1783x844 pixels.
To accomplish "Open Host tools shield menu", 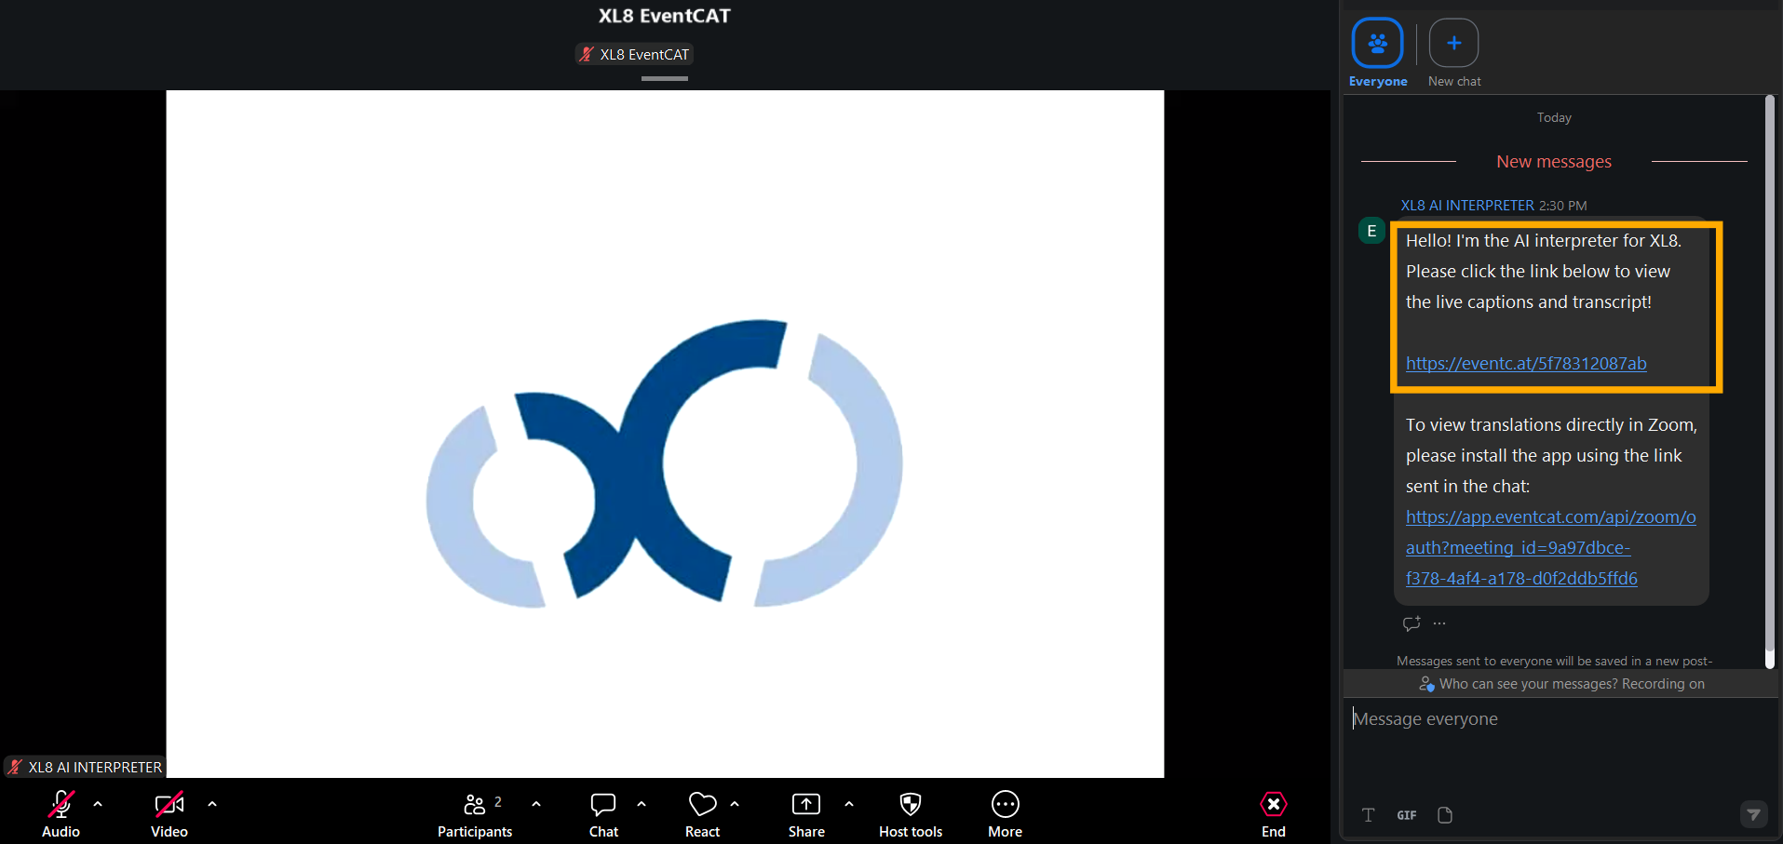I will point(911,813).
